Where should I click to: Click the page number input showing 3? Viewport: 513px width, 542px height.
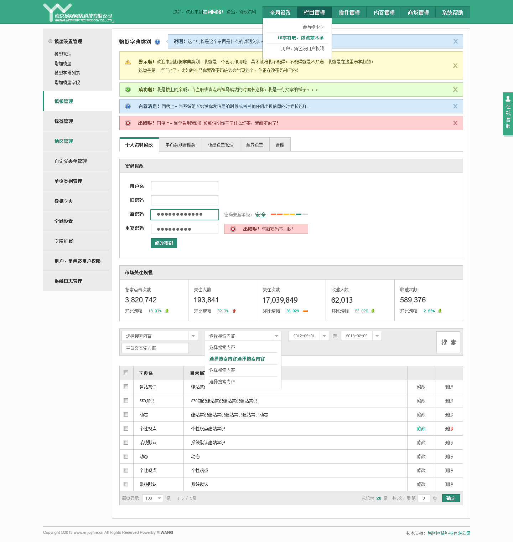tap(424, 498)
